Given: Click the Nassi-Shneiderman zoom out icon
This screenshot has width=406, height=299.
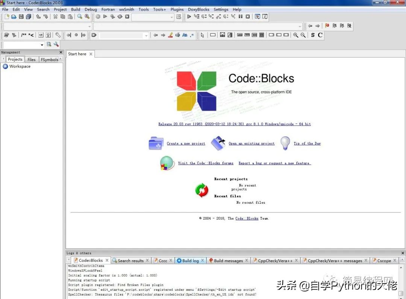Looking at the screenshot, I should [x=303, y=35].
